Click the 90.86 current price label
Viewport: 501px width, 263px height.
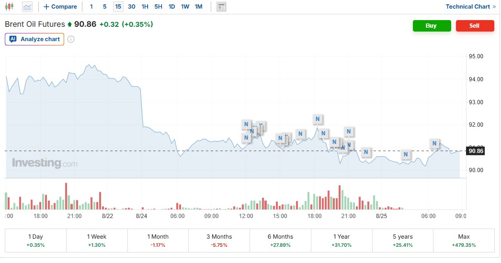pyautogui.click(x=476, y=151)
